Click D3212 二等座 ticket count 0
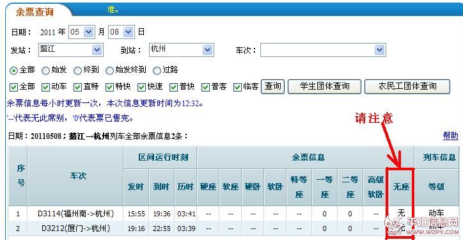The width and height of the screenshot is (463, 240). tap(350, 228)
